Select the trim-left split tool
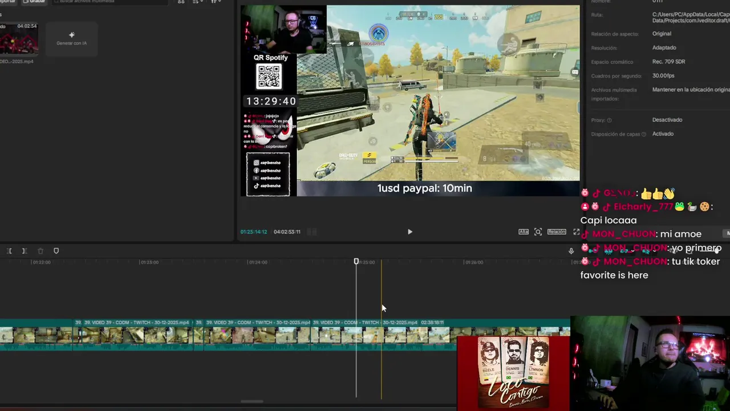The height and width of the screenshot is (411, 730). pyautogui.click(x=9, y=251)
